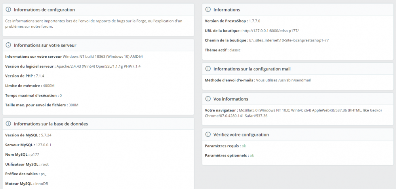
Task: Click the Vérifiez votre configuration heading
Action: (241, 134)
